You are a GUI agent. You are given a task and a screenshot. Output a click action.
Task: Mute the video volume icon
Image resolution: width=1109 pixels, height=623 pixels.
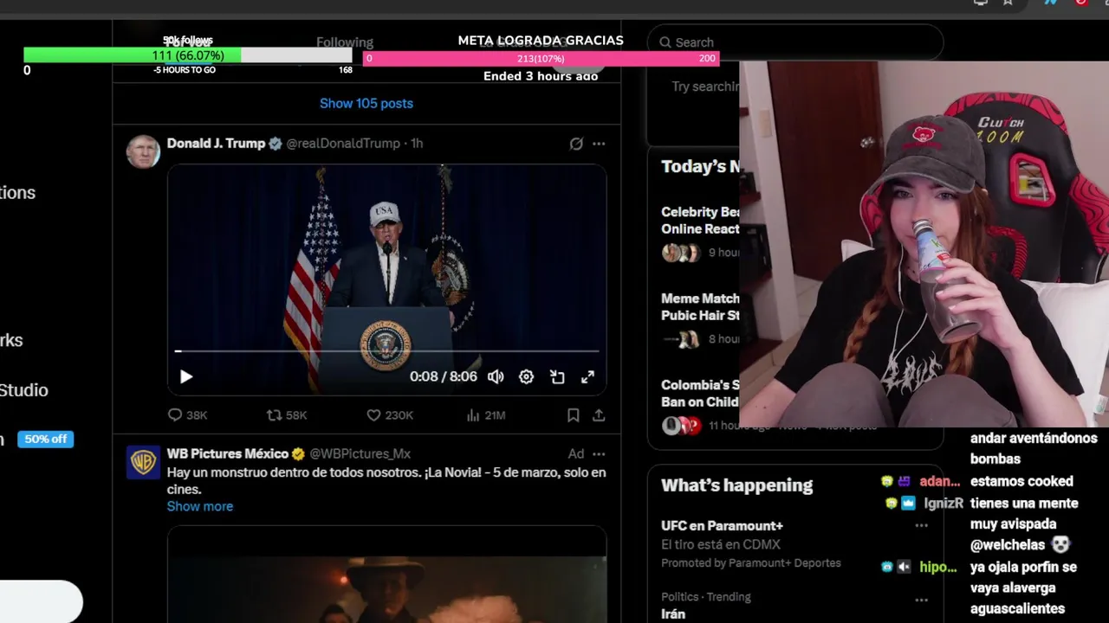click(x=496, y=376)
